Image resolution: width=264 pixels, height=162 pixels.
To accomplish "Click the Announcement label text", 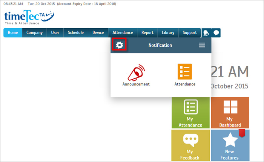I will [136, 84].
